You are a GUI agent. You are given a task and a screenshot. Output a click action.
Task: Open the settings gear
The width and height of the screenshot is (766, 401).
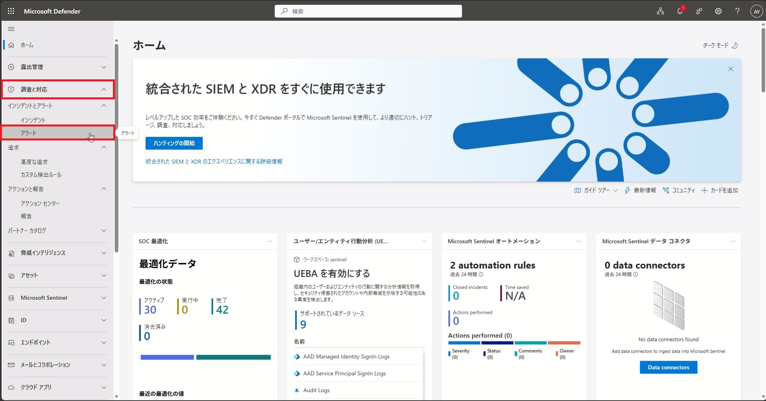718,11
